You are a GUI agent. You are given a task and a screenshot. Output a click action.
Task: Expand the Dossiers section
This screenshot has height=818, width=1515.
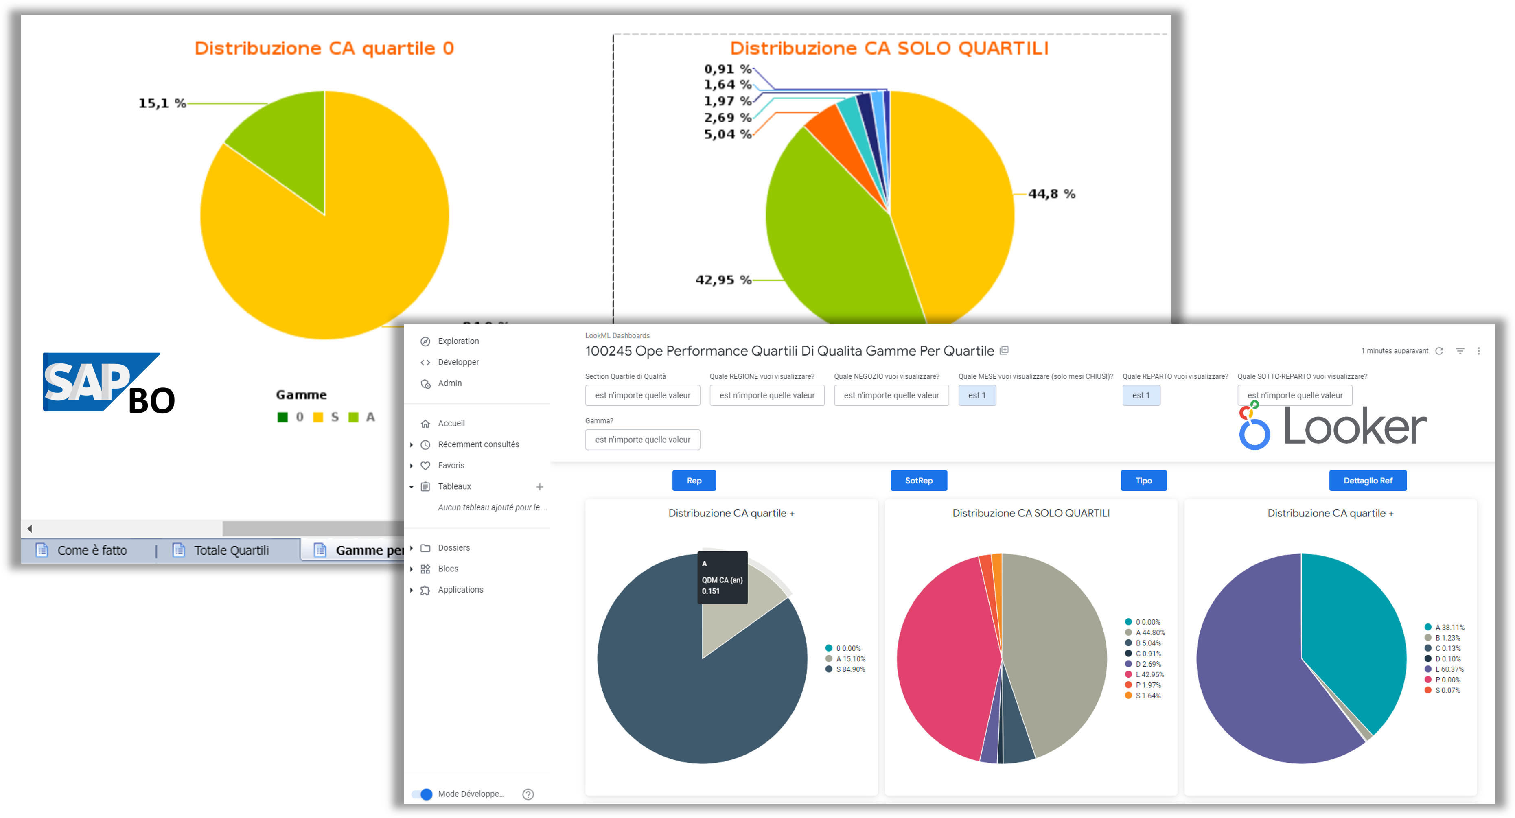tap(412, 548)
